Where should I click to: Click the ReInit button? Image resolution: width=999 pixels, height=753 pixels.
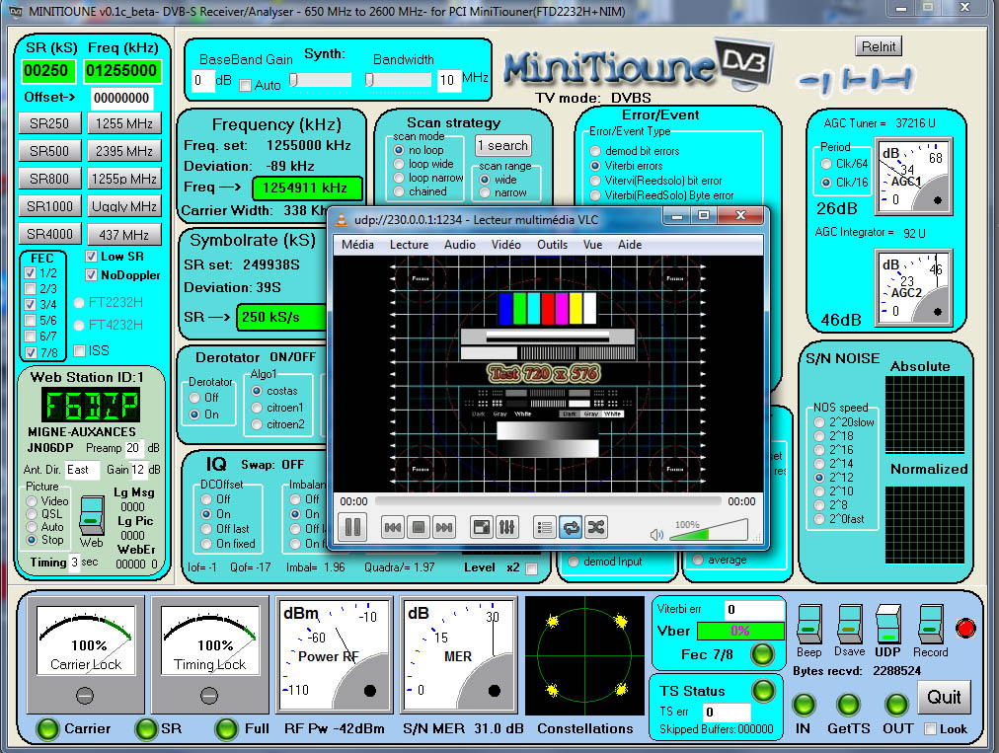[878, 46]
